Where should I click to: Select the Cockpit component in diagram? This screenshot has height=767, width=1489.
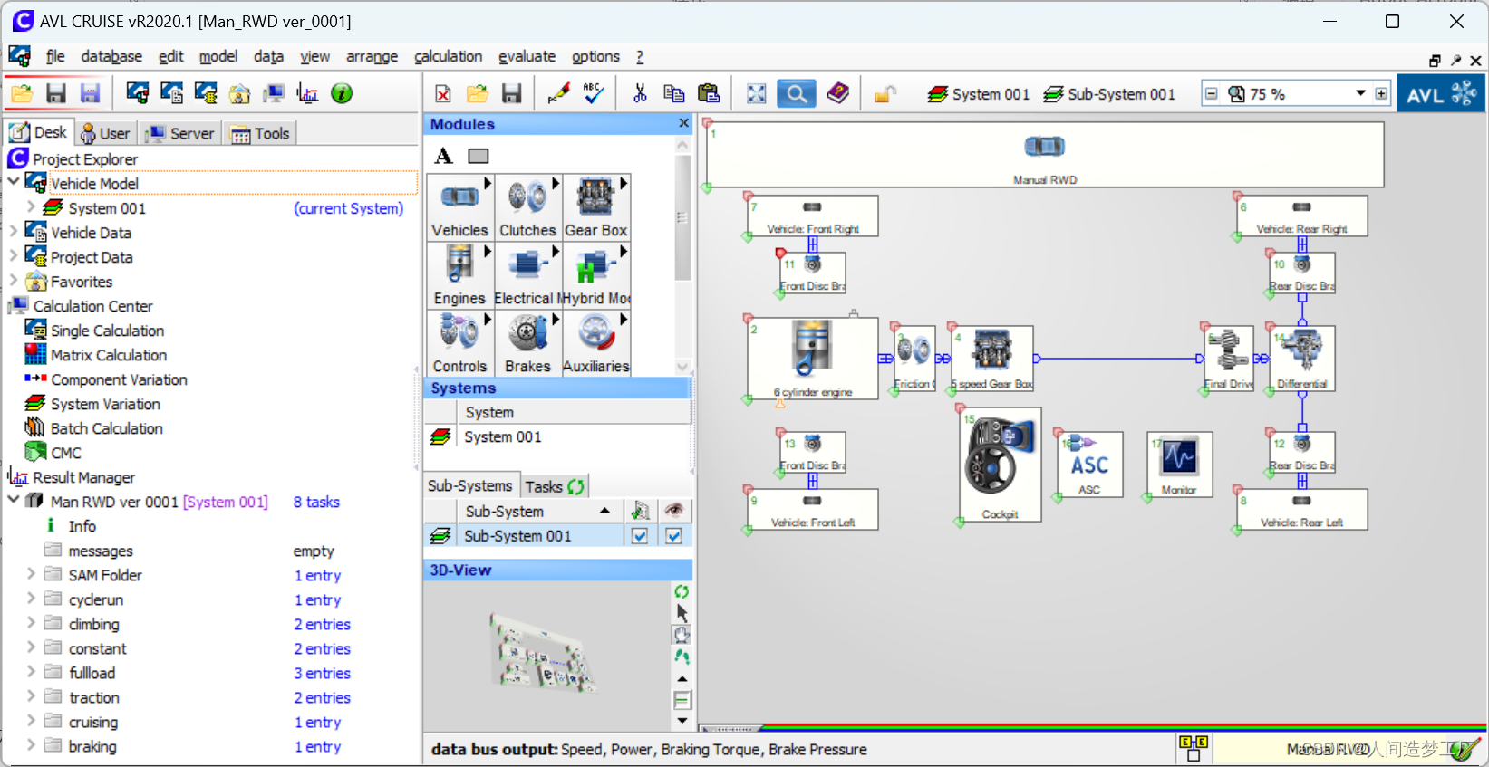click(x=1001, y=465)
